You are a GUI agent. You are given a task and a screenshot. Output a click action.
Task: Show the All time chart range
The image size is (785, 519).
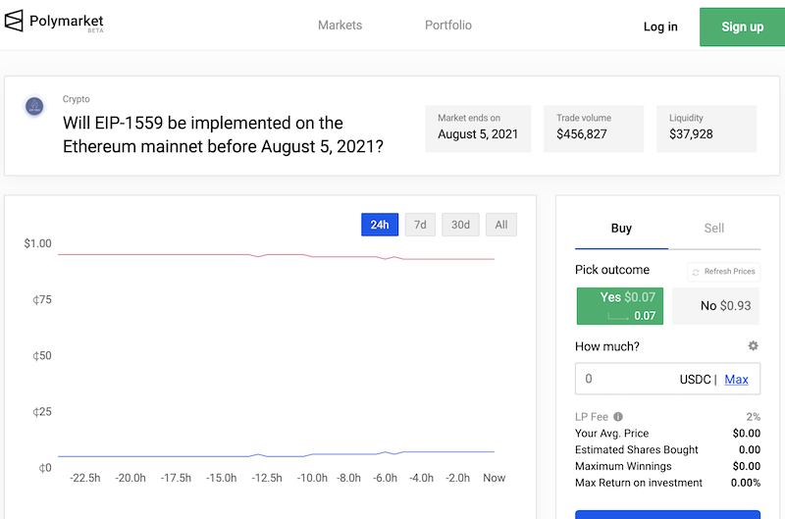501,225
